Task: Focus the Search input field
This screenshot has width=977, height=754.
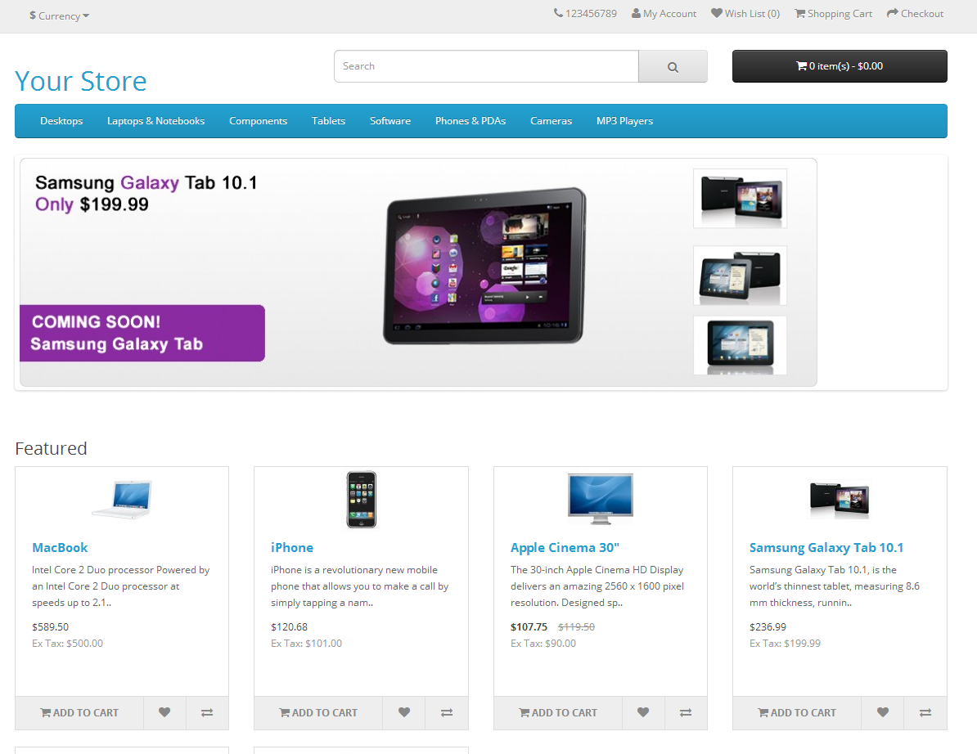Action: tap(486, 66)
